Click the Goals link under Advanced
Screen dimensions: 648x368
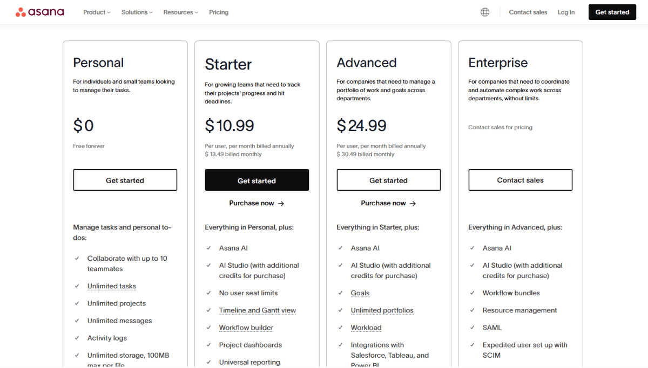pos(360,293)
